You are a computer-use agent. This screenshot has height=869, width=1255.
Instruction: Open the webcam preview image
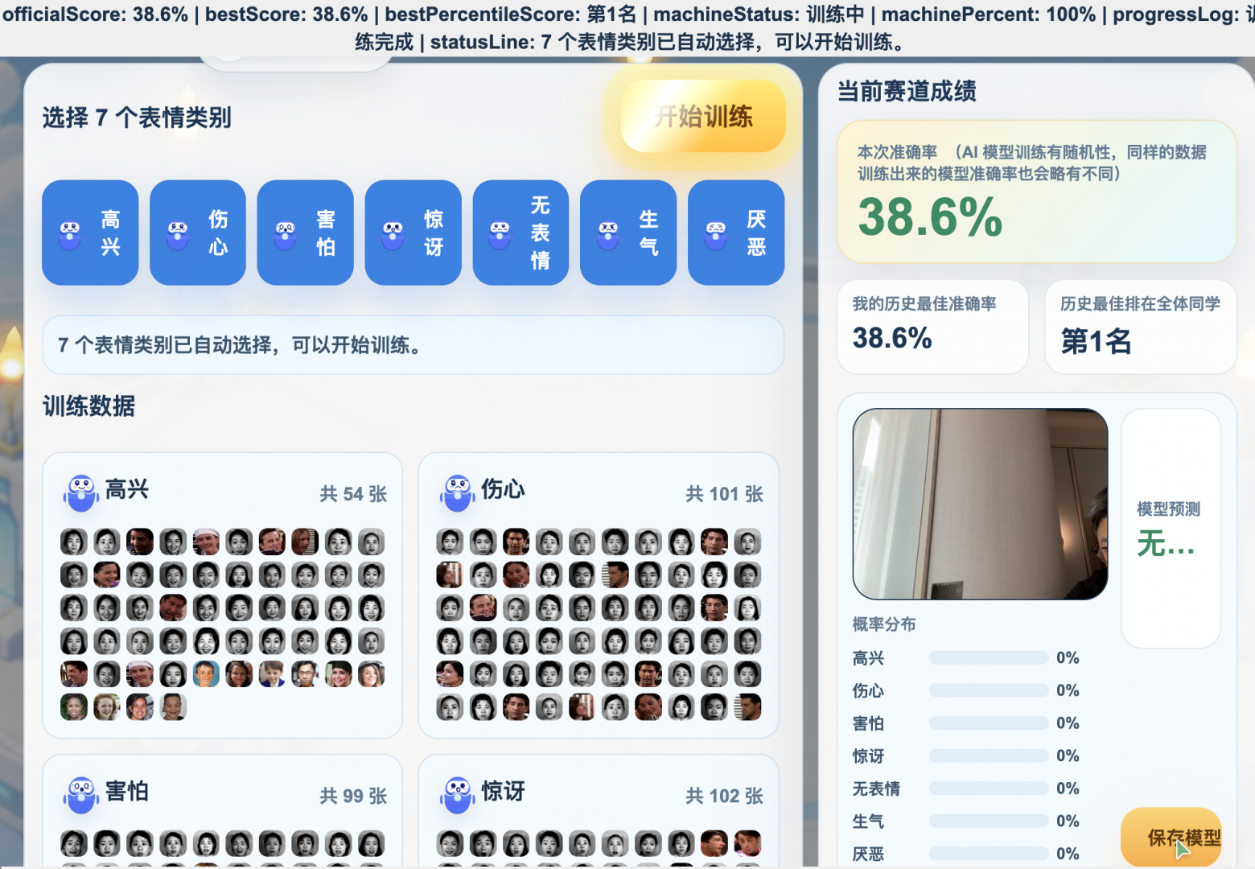[981, 504]
